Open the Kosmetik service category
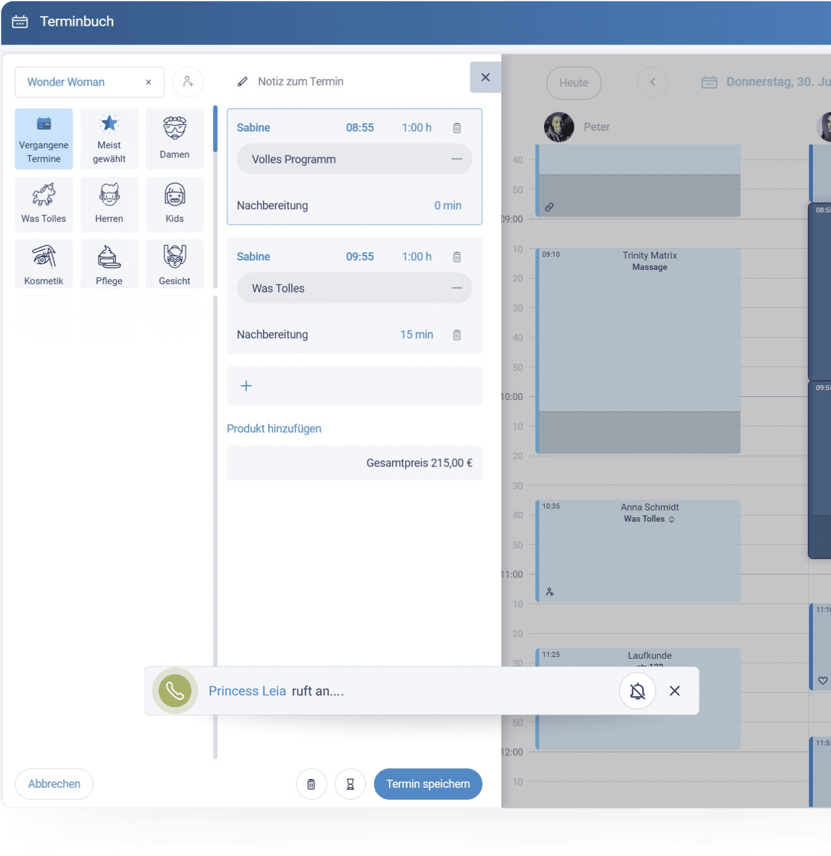 44,264
